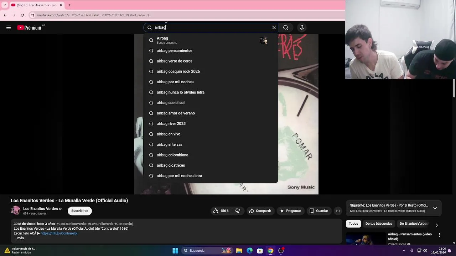The image size is (456, 256).
Task: Choose suggestion airbag por mil noches letra
Action: (211, 176)
